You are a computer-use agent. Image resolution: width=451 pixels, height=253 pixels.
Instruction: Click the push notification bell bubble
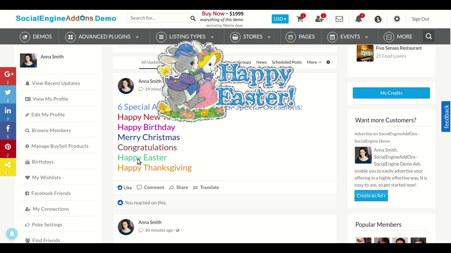[12, 234]
